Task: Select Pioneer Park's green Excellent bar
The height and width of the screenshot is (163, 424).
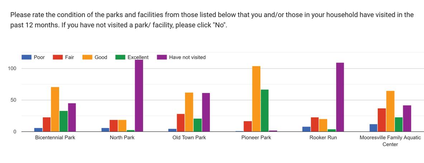Action: [x=265, y=110]
